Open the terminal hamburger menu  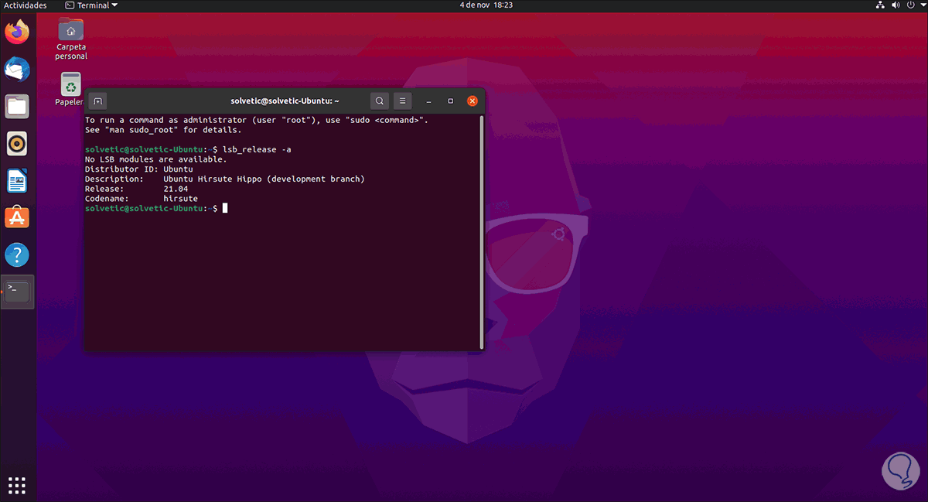point(402,101)
